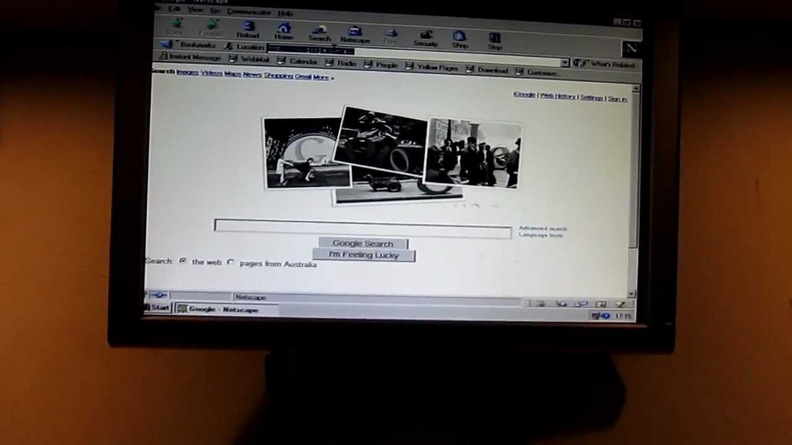The image size is (792, 445).
Task: Open the Location bar dropdown arrow
Action: pos(564,63)
